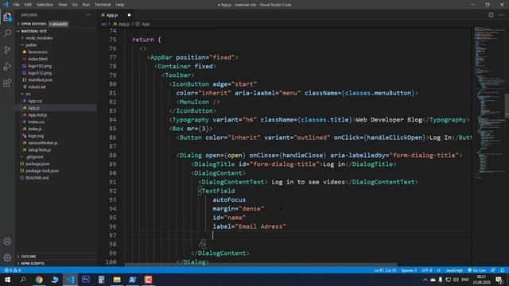This screenshot has height=286, width=509.
Task: Open Photoshop from the taskbar
Action: (86, 280)
